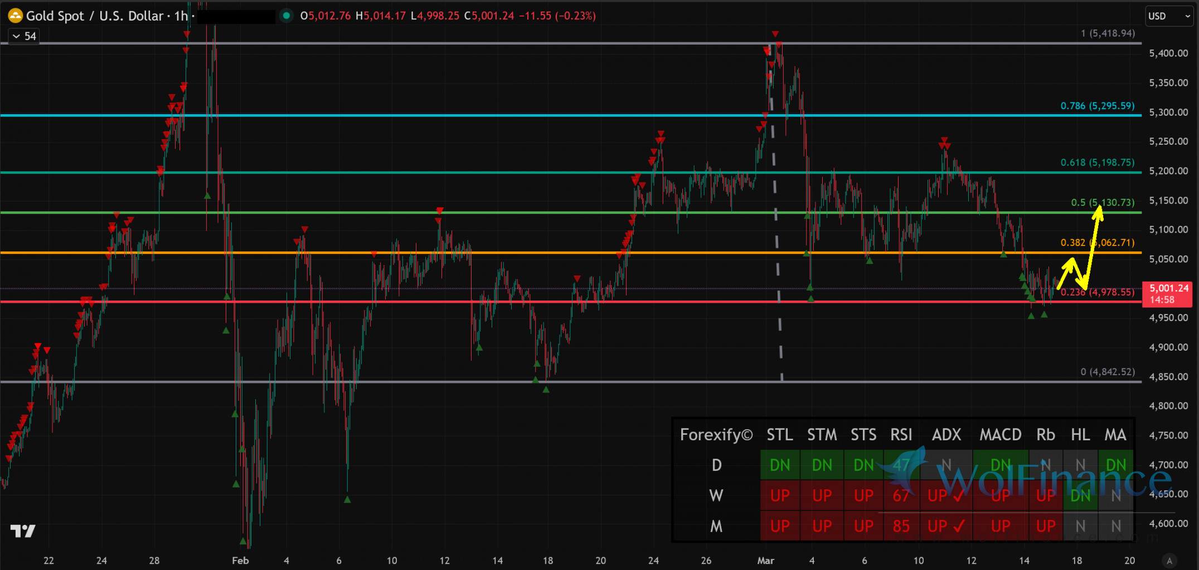Click the monthly ADX UP checkmark cell
Image resolution: width=1199 pixels, height=570 pixels.
(x=946, y=526)
